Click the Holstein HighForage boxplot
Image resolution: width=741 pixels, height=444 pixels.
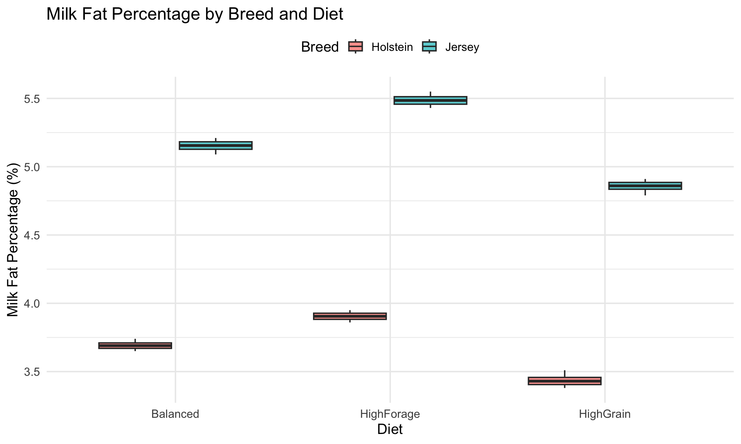350,316
